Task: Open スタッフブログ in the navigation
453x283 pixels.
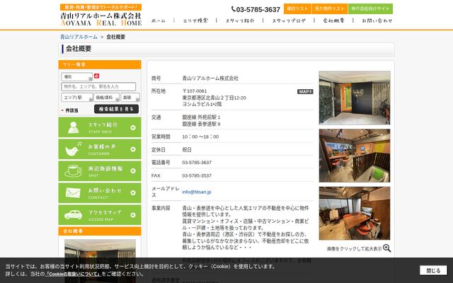Action: 289,21
